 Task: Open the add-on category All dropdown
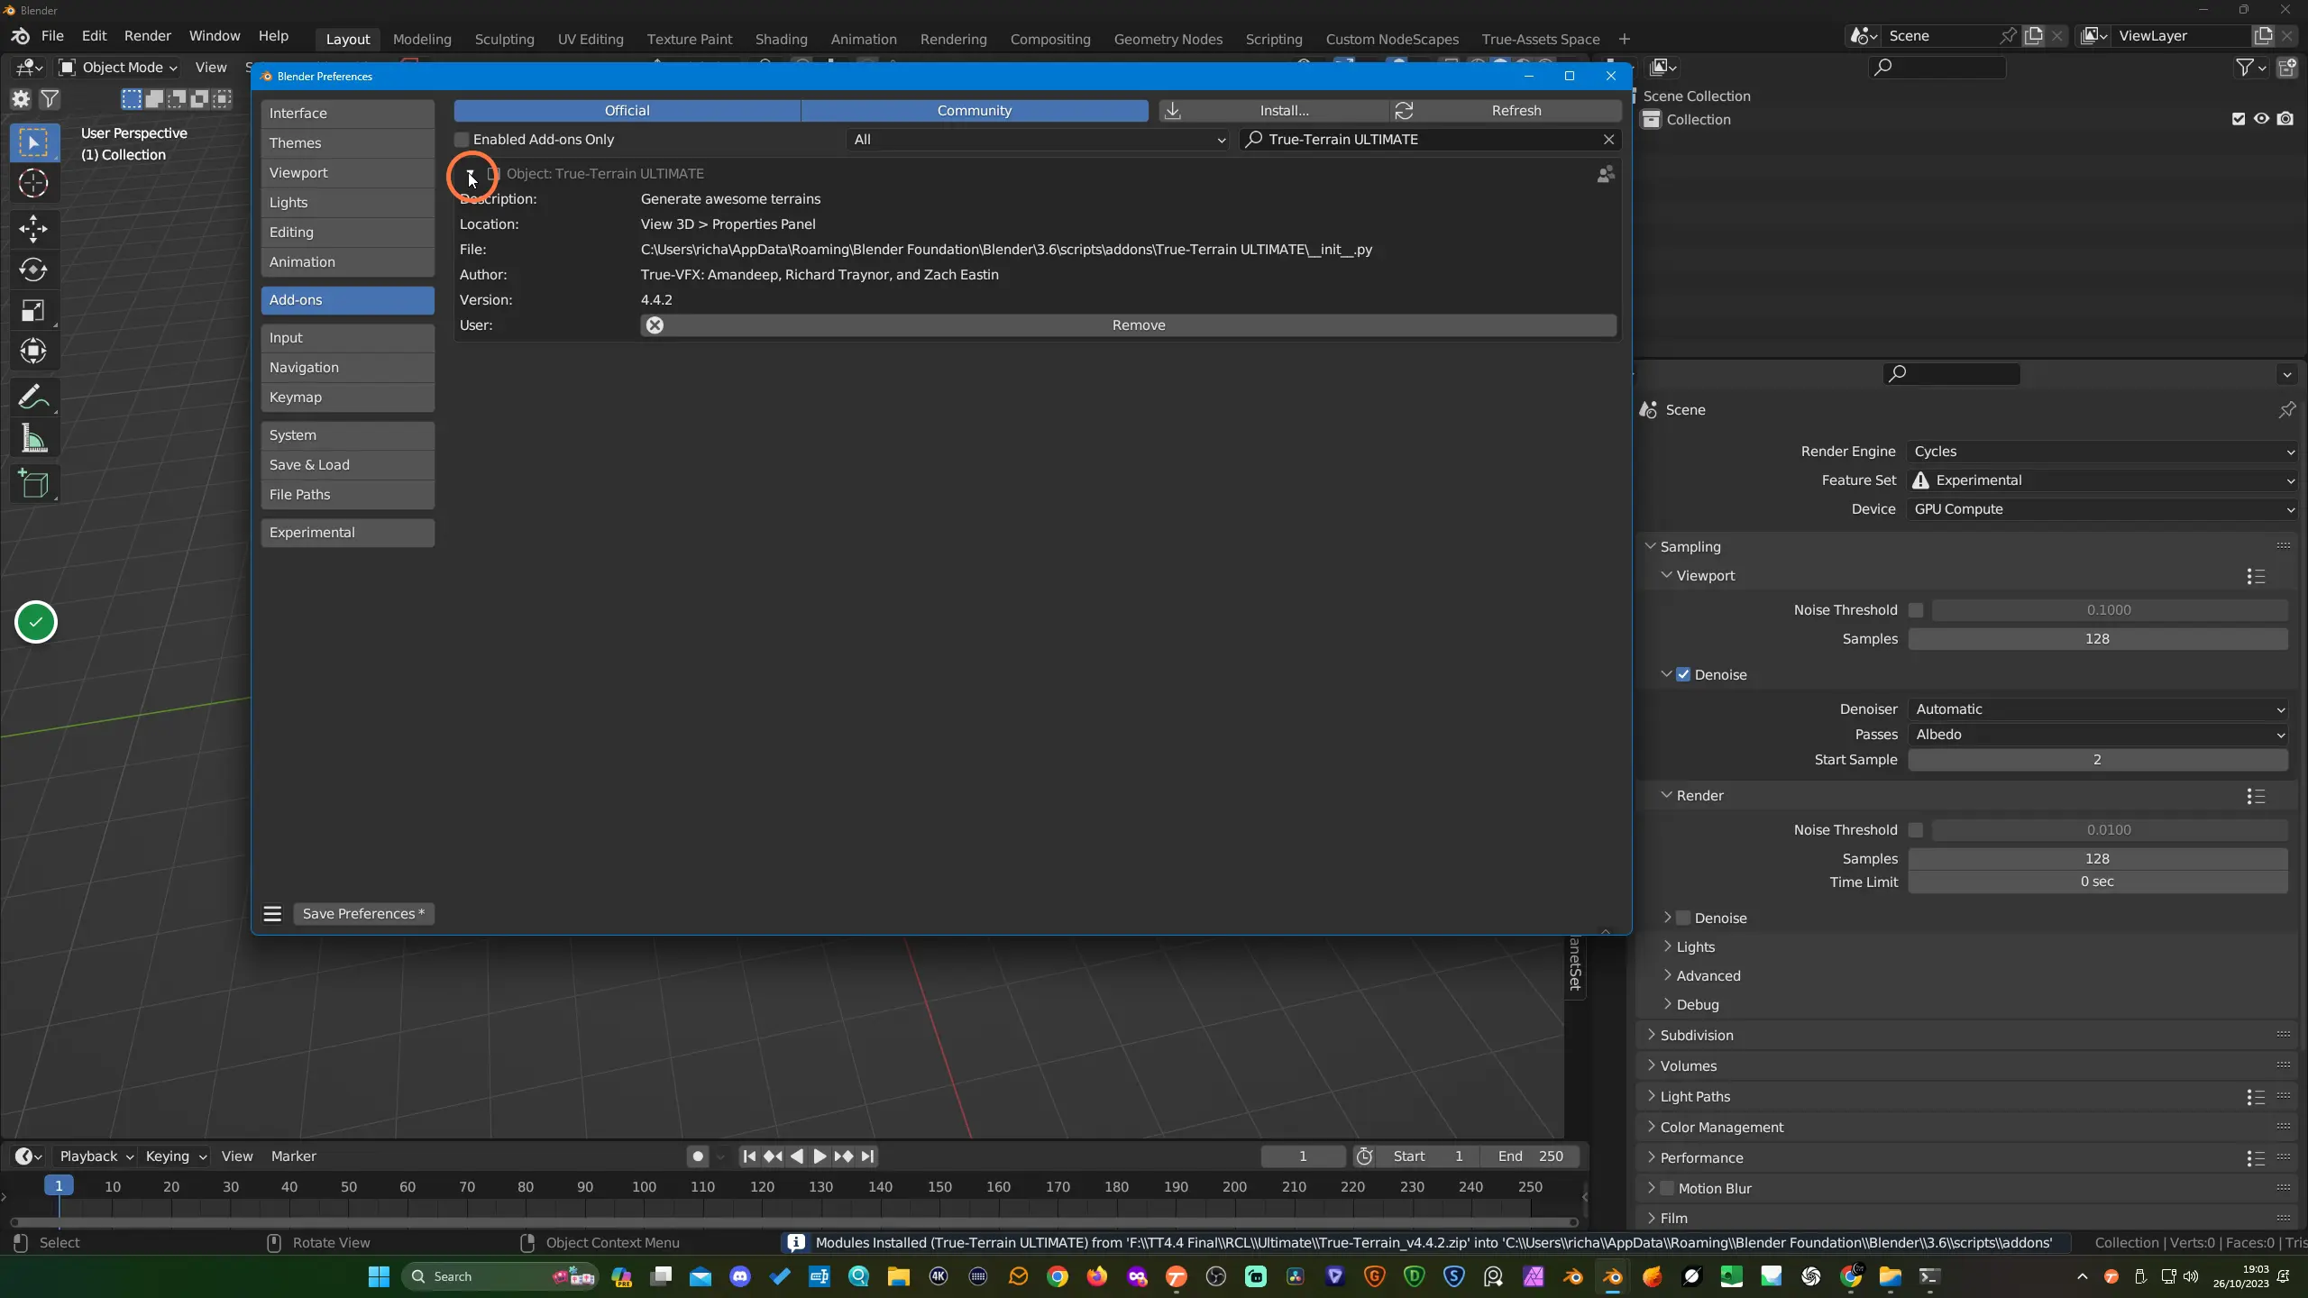(x=1039, y=140)
